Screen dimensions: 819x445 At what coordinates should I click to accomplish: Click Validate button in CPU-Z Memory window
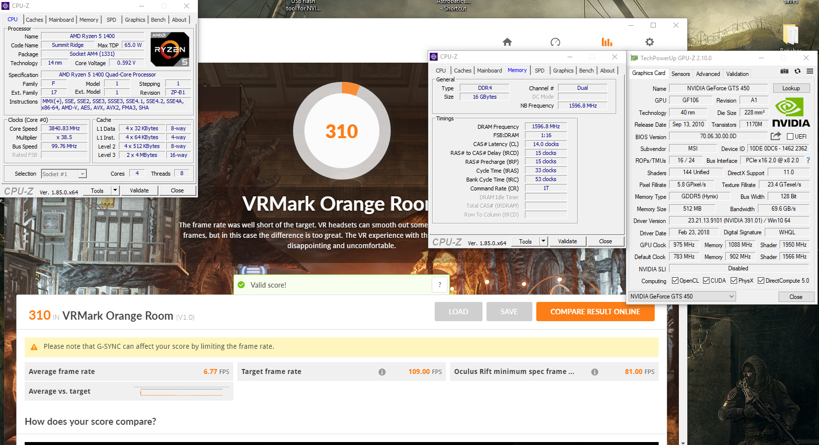pos(567,241)
